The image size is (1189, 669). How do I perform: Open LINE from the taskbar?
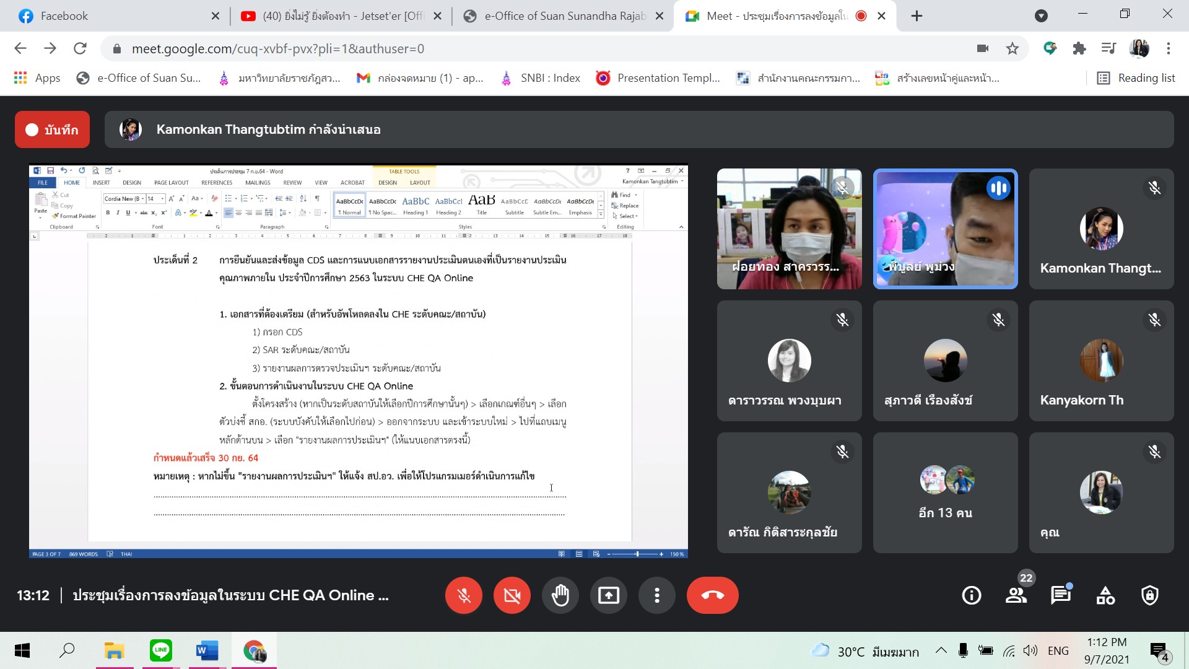tap(161, 650)
